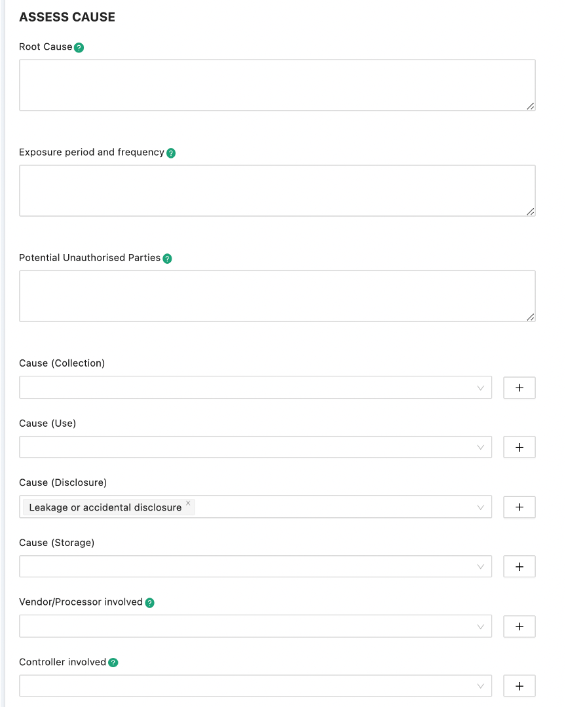Click help icon next to Controller involved
This screenshot has width=566, height=707.
click(x=113, y=662)
